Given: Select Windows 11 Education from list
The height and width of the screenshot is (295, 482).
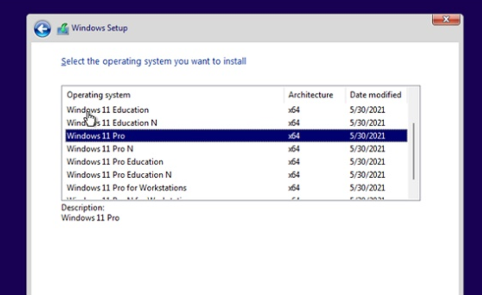Looking at the screenshot, I should pos(108,110).
